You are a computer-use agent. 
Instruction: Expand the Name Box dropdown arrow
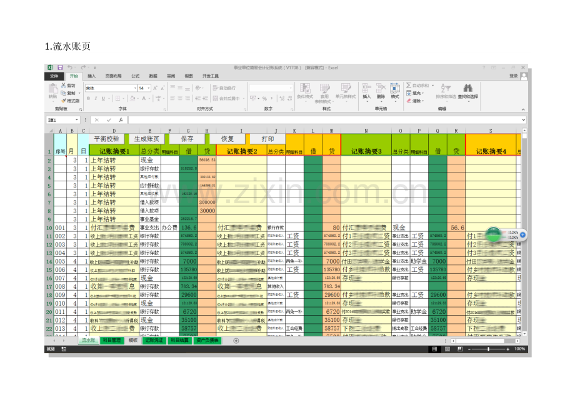77,120
